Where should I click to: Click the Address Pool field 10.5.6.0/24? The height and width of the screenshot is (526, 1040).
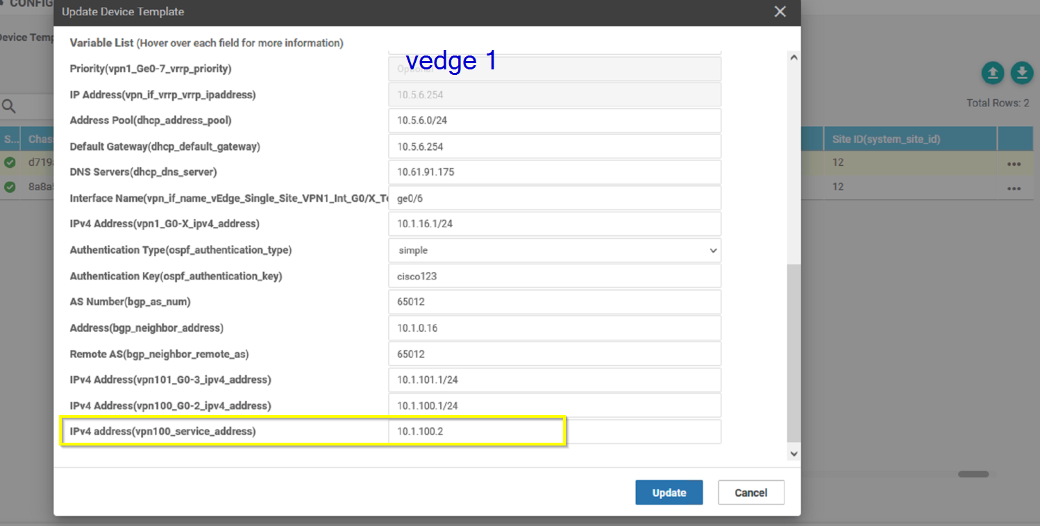pos(555,121)
